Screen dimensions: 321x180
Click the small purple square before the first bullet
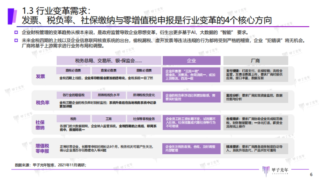16,33
